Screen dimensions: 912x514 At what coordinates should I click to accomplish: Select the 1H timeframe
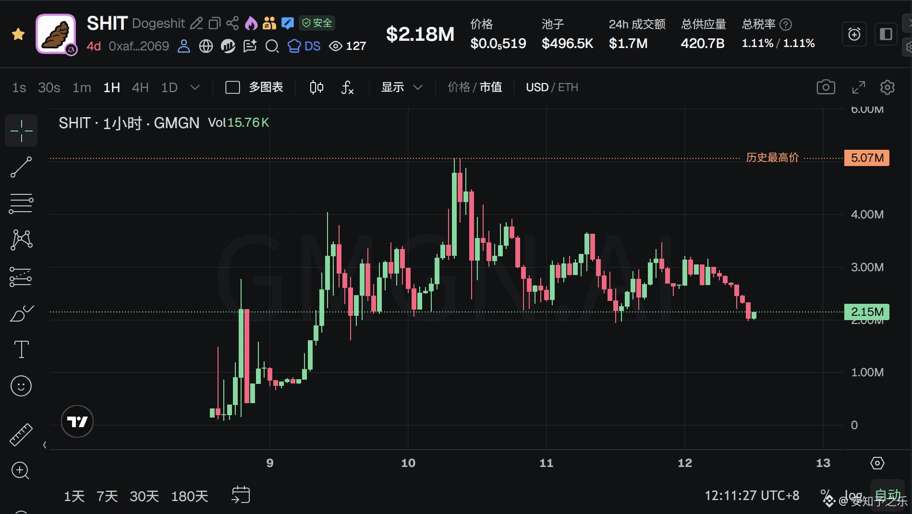pos(112,87)
